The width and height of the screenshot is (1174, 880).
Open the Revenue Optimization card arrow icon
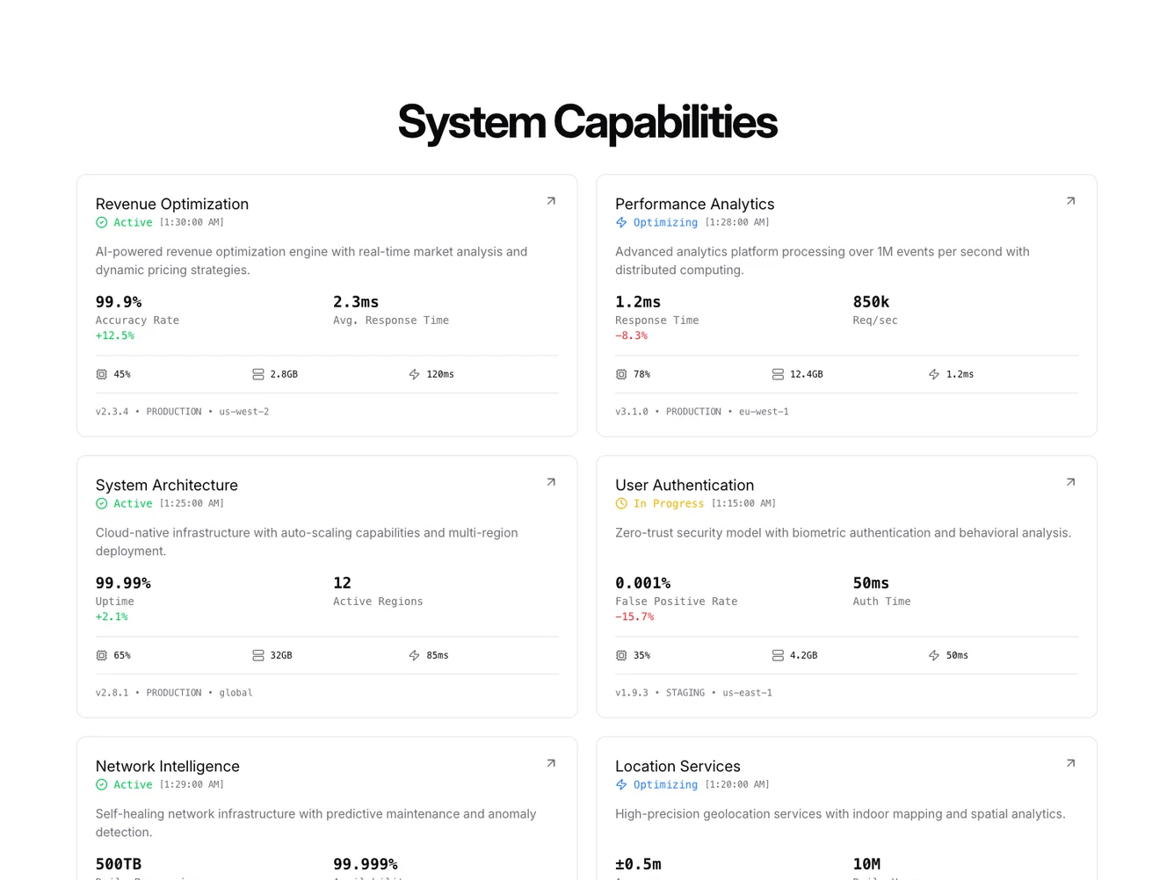(551, 201)
